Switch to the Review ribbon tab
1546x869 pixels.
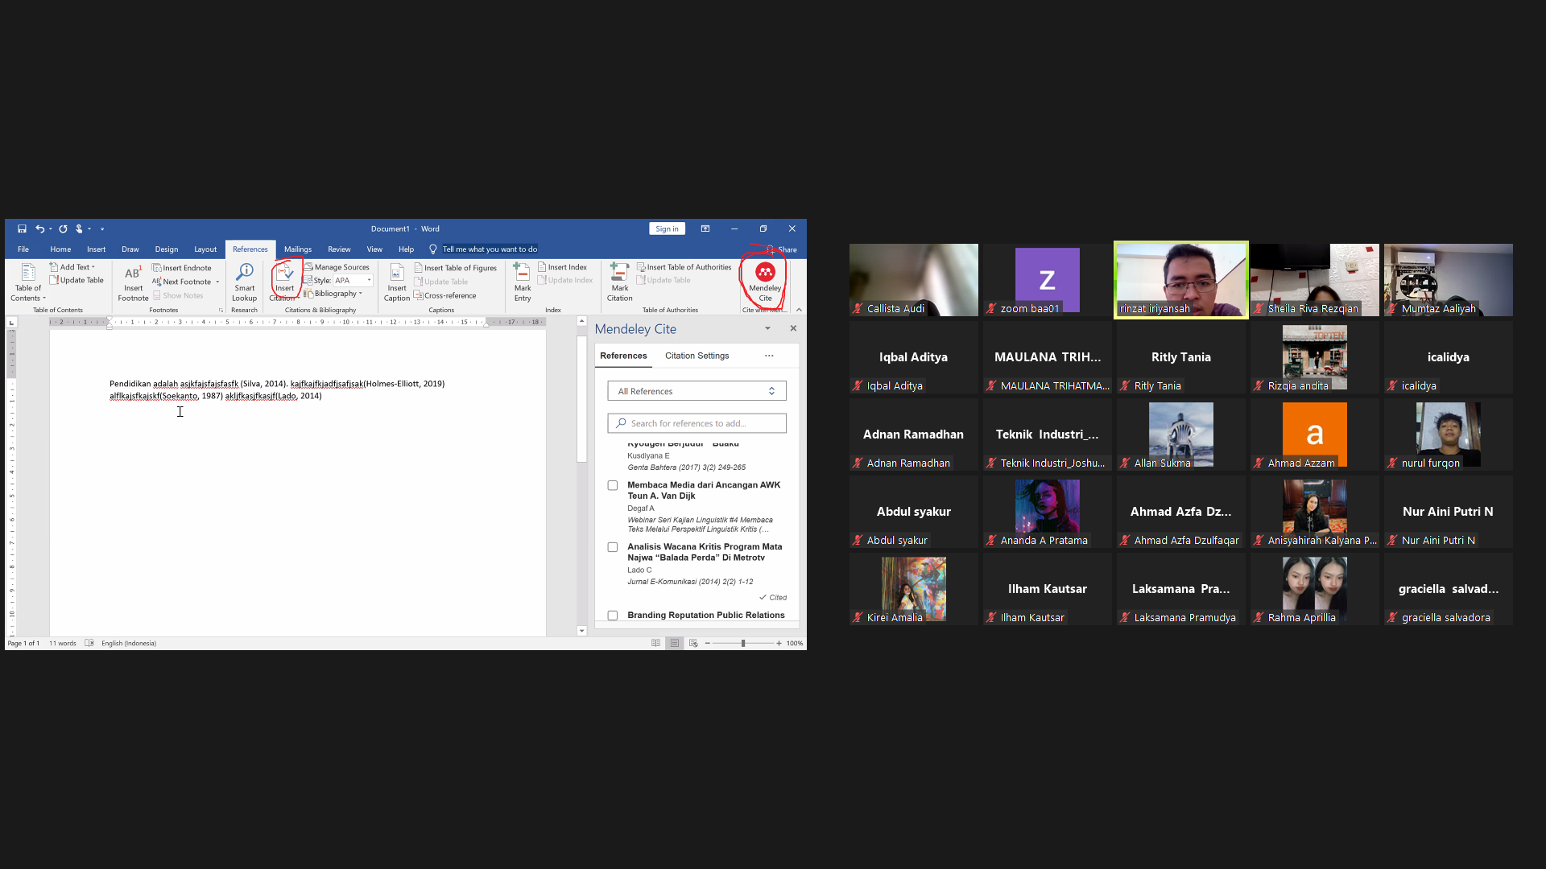pos(339,249)
